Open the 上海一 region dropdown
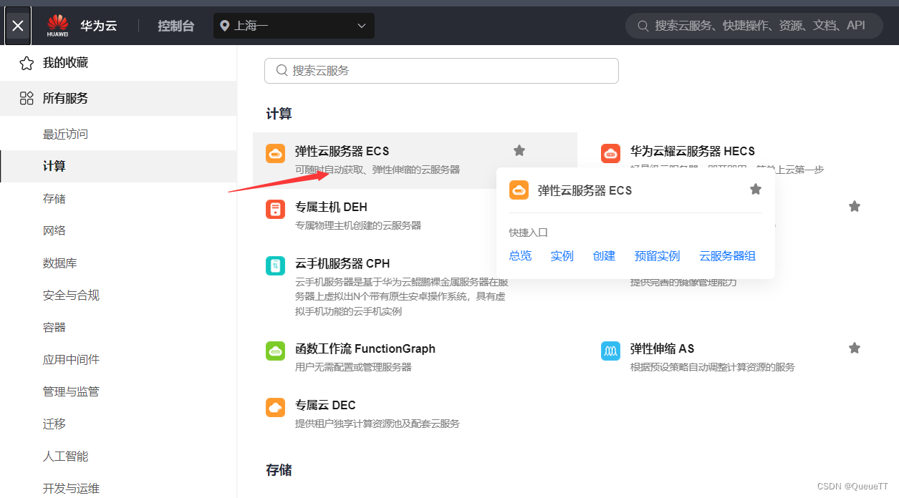 294,26
